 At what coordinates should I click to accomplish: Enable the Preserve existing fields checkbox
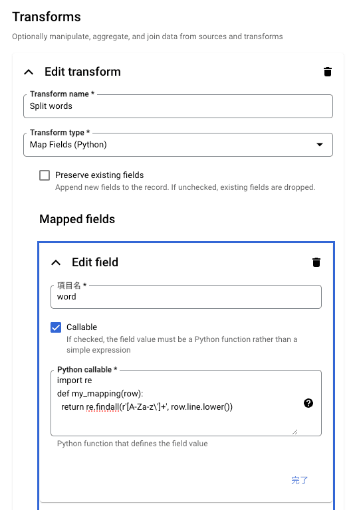45,175
